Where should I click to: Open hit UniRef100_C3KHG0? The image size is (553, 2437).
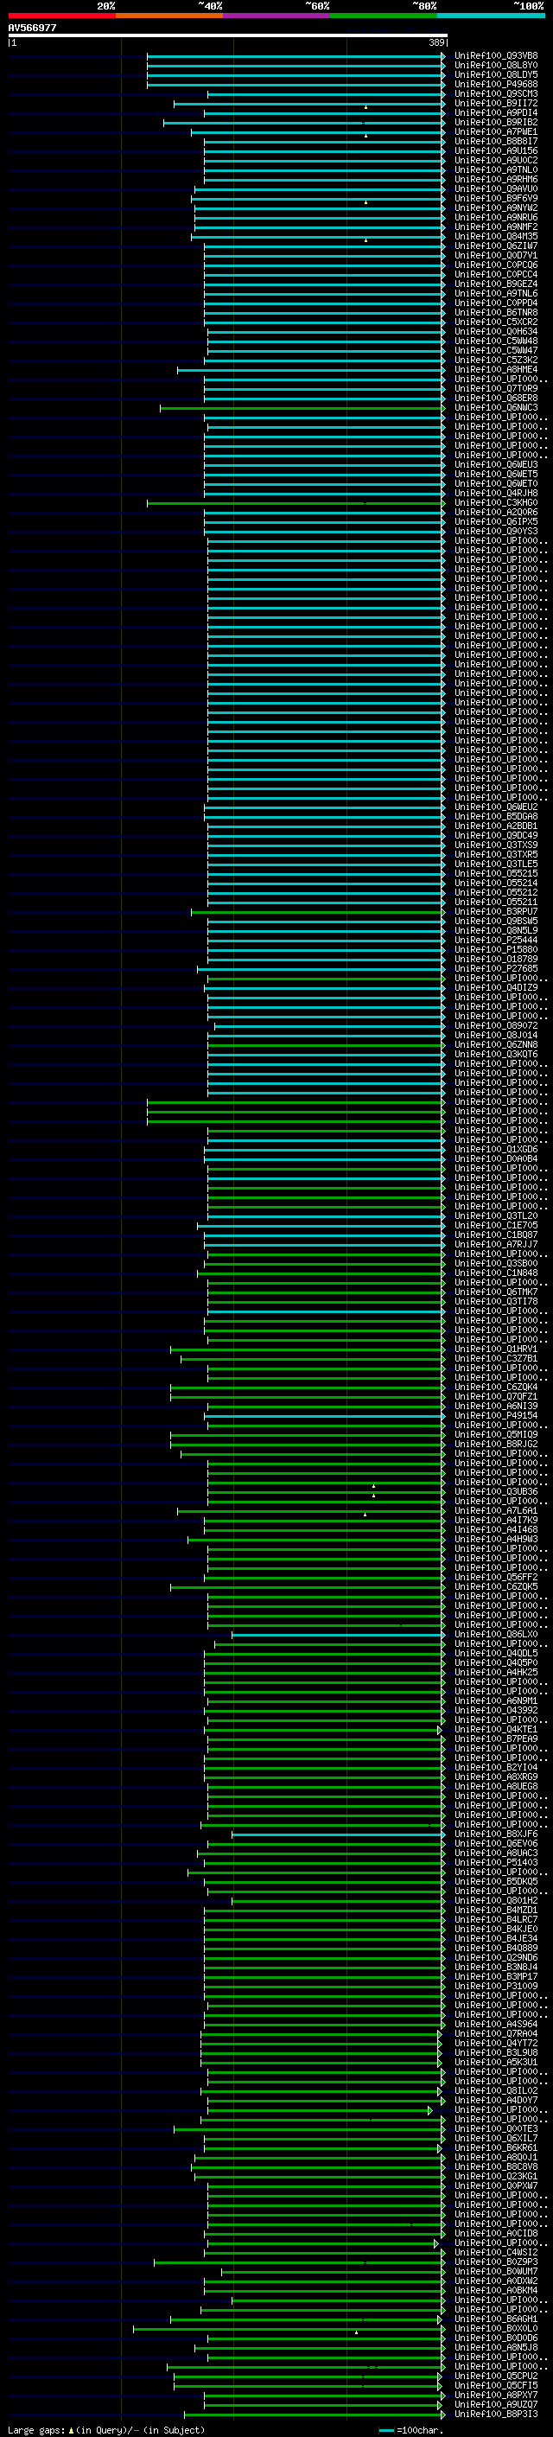pos(495,502)
